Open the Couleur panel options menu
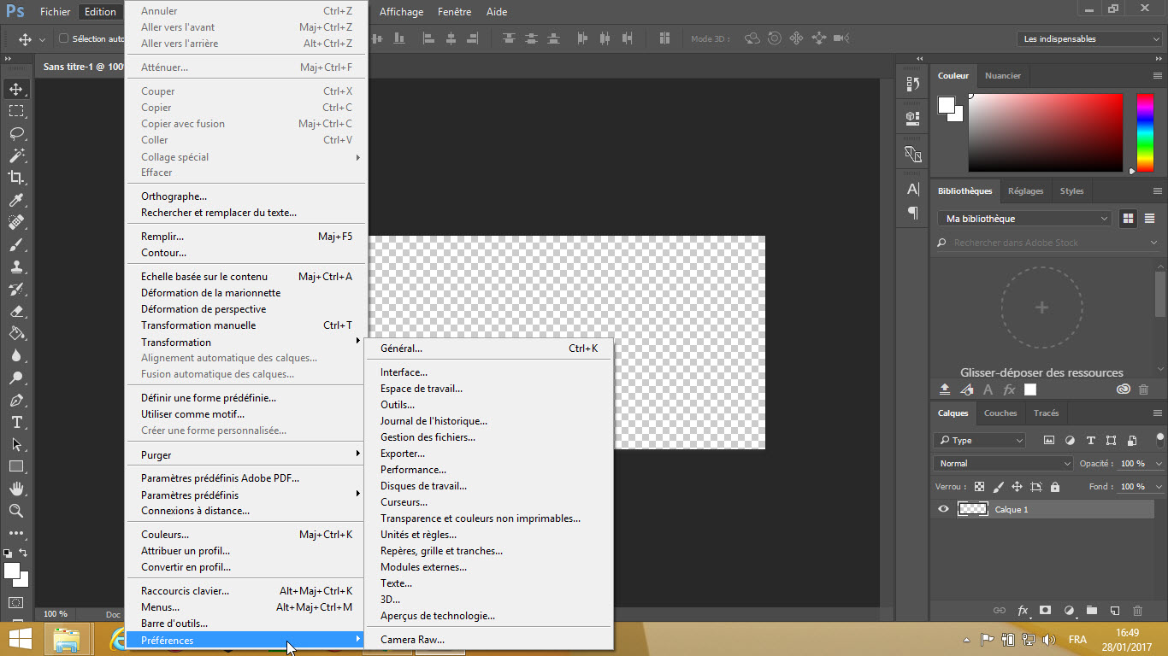Screen dimensions: 1168x656 tap(1158, 76)
